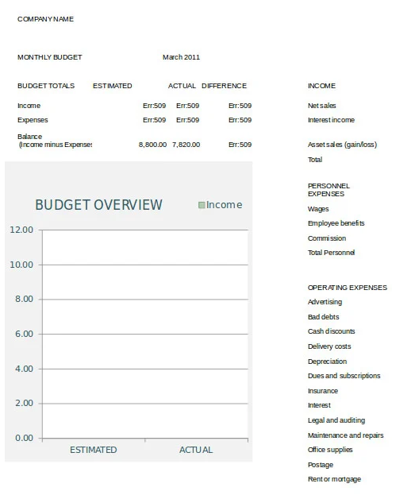Screen dimensions: 415x499
Task: Select the estimated balance value 8,800.00
Action: point(152,145)
